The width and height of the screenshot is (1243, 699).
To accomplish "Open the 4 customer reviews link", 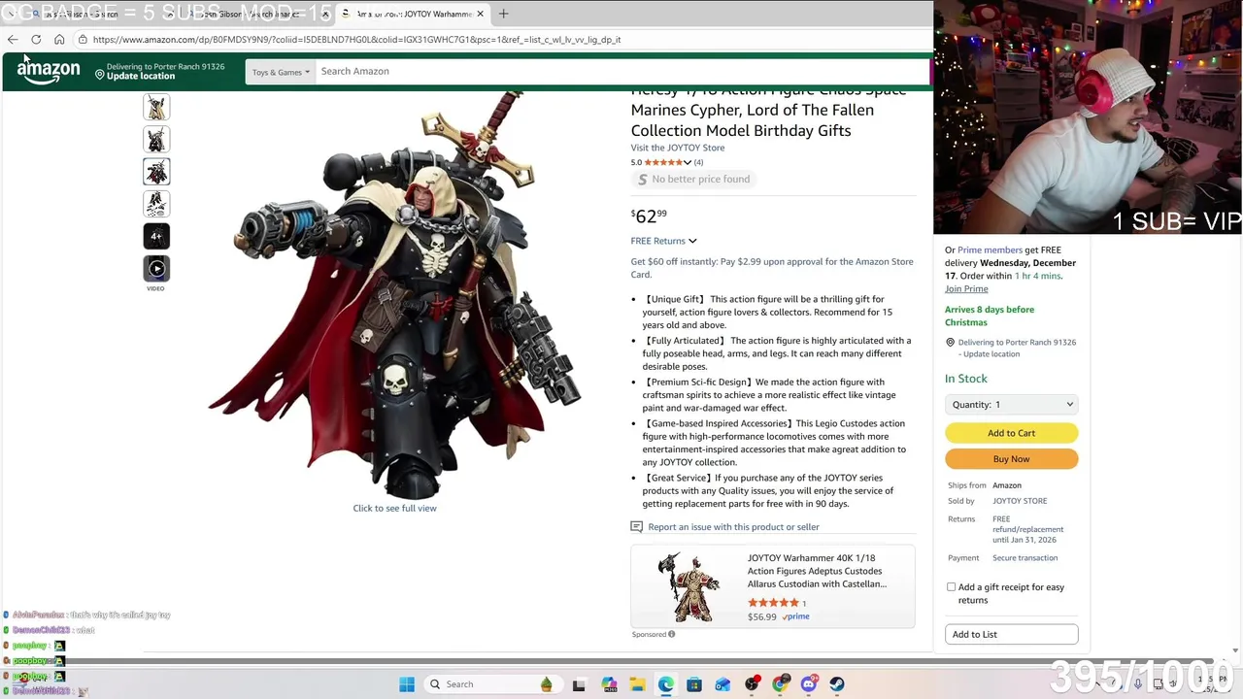I will pos(698,162).
